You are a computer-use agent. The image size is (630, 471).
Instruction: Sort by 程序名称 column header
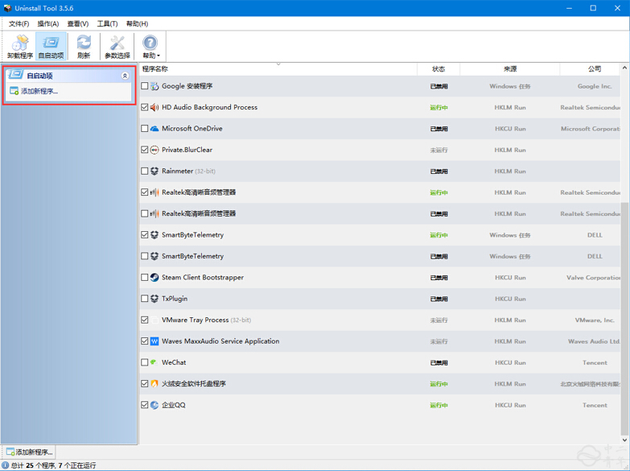tap(278, 69)
